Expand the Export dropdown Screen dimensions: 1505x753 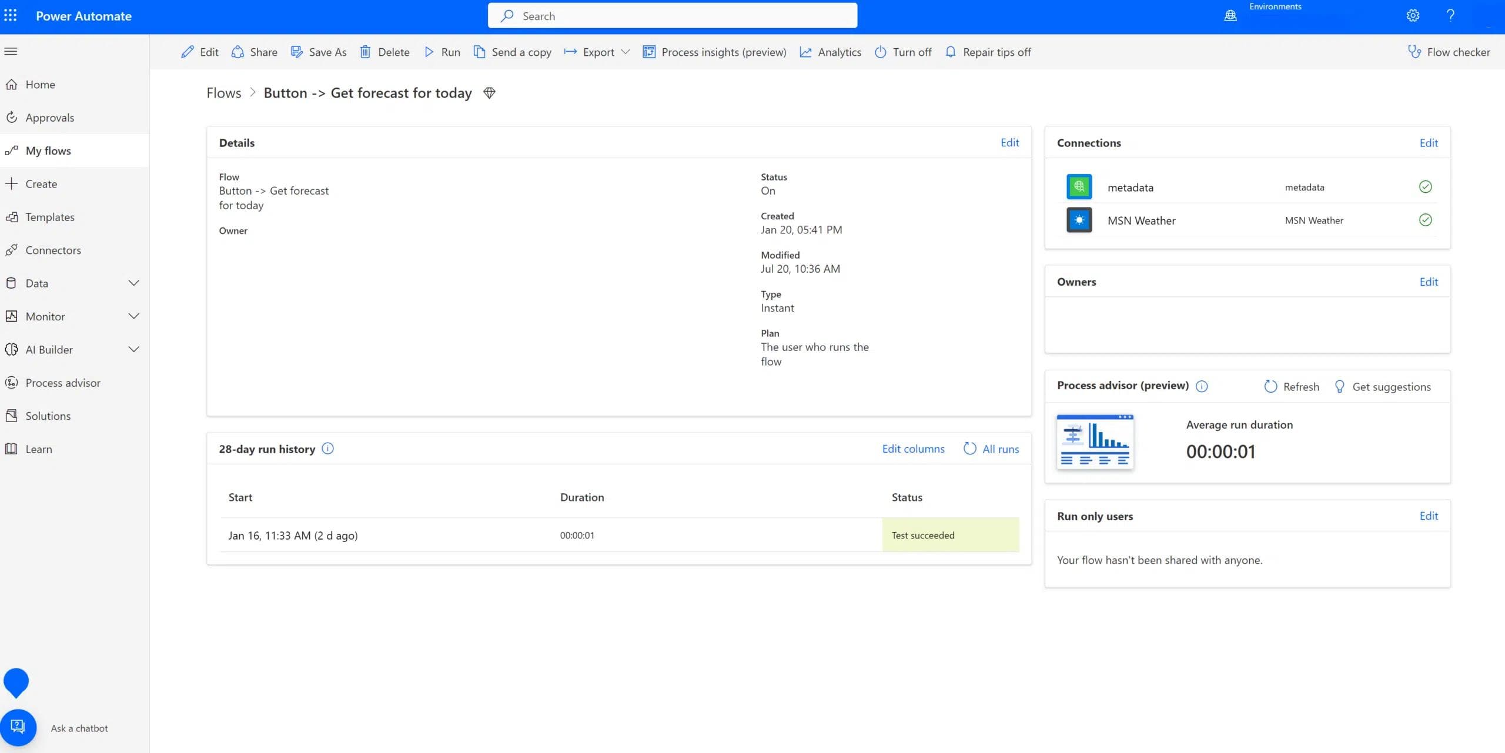626,52
